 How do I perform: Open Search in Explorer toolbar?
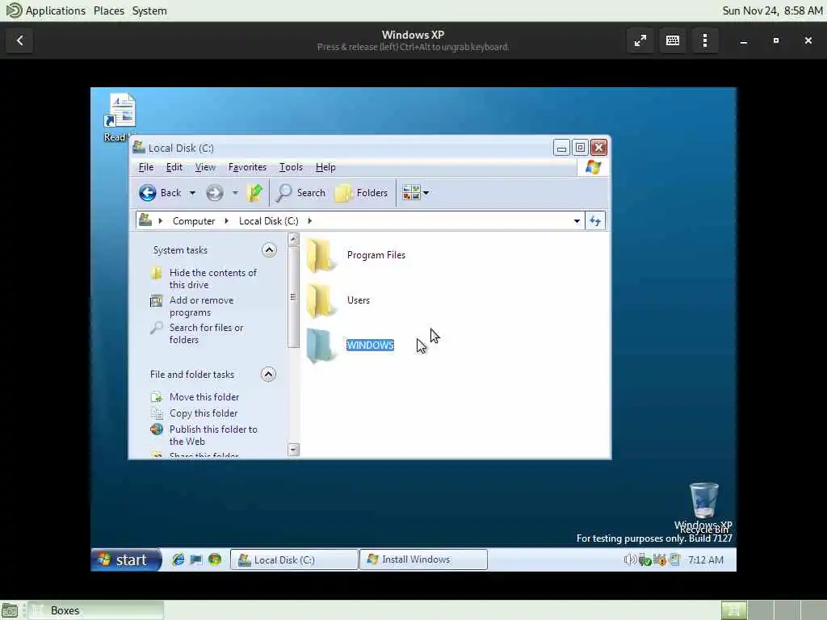301,193
